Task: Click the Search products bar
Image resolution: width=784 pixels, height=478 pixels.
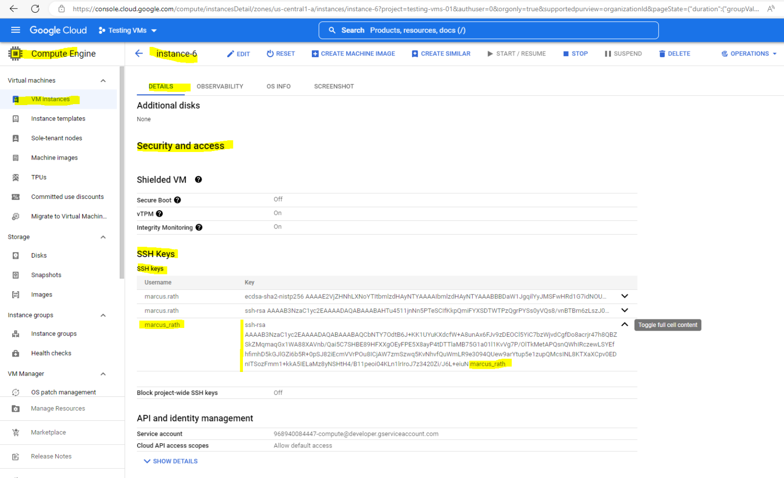Action: coord(488,30)
